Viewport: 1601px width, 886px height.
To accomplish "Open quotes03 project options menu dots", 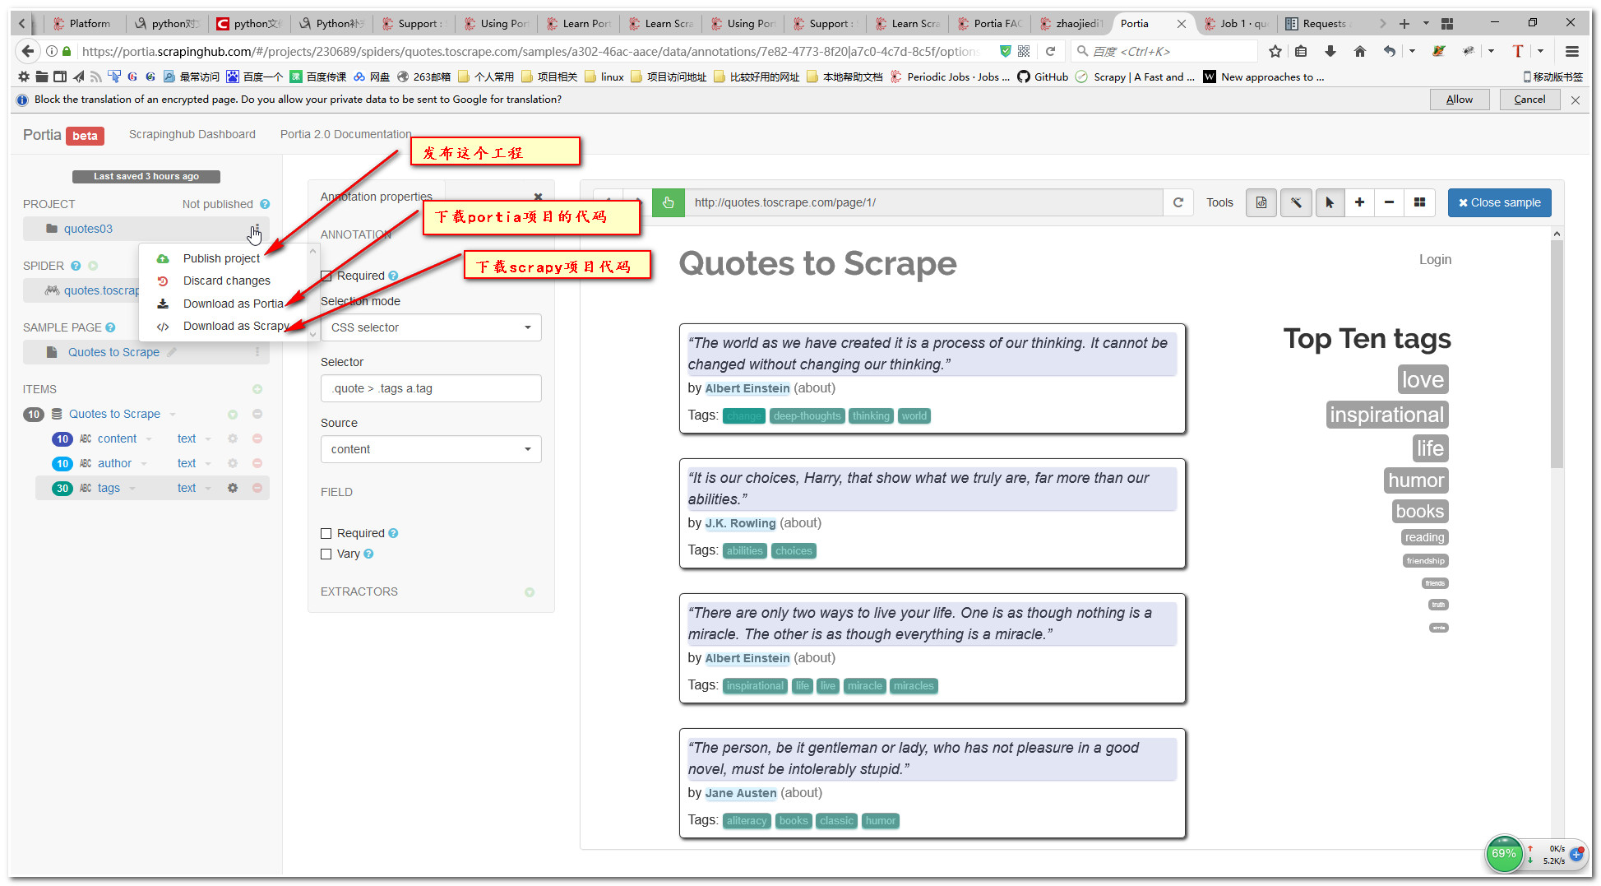I will (x=257, y=229).
